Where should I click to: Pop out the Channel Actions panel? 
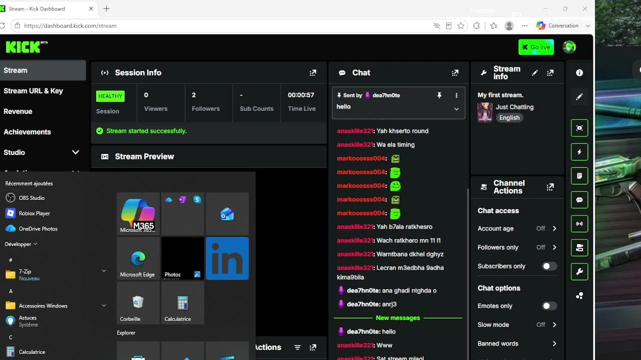coord(550,187)
